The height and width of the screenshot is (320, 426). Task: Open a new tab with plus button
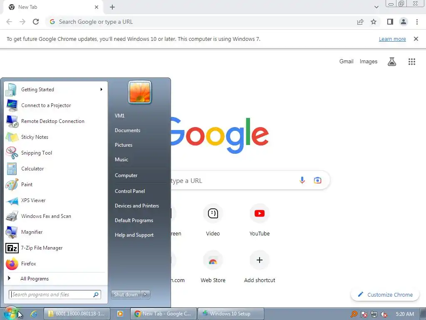(112, 7)
